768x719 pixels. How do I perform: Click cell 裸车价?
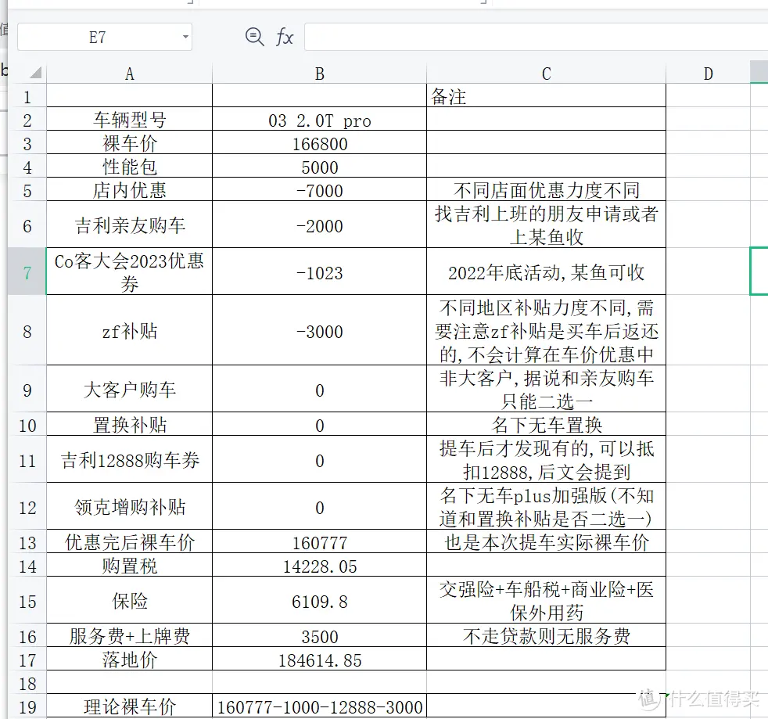click(129, 142)
